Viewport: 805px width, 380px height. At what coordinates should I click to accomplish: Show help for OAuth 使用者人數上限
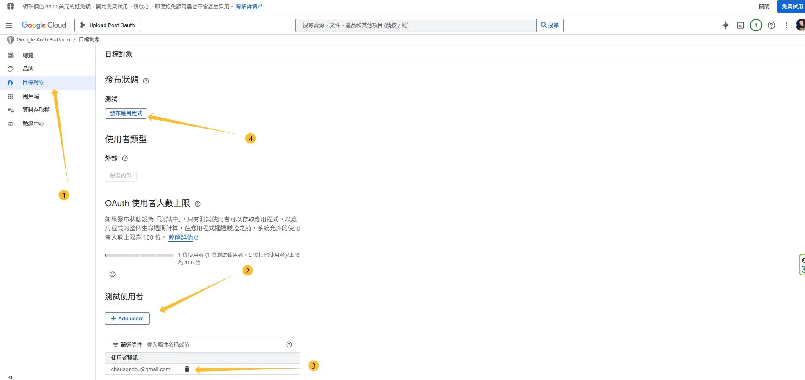pyautogui.click(x=198, y=204)
